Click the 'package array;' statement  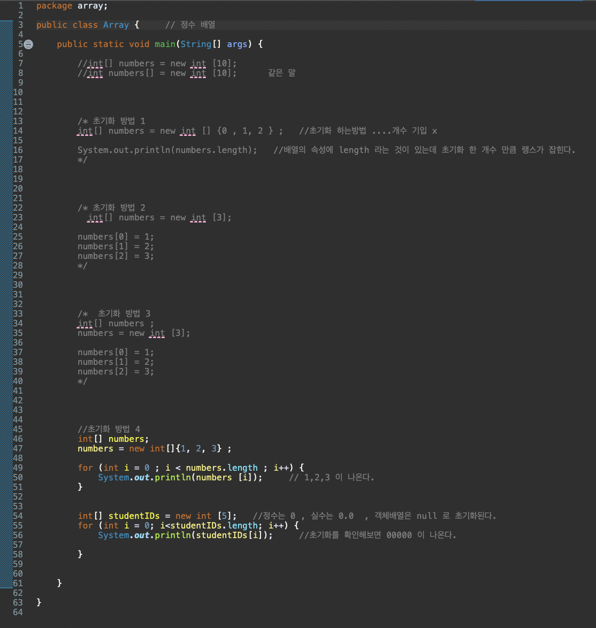click(x=72, y=5)
